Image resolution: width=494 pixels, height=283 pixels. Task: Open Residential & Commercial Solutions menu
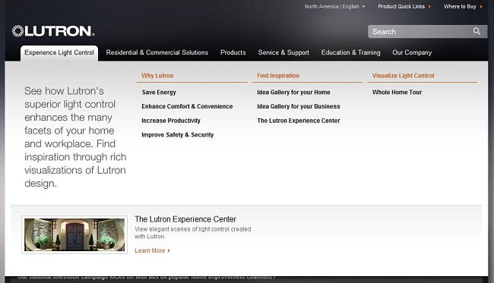click(x=157, y=52)
